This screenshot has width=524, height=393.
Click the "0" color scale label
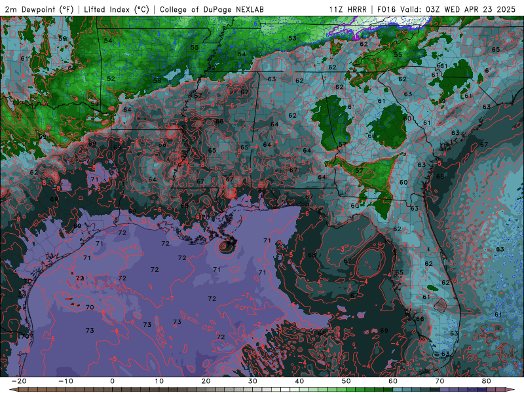[112, 381]
